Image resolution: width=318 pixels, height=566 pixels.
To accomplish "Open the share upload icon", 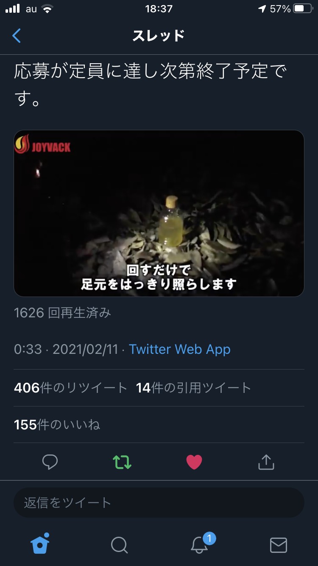I will click(266, 462).
